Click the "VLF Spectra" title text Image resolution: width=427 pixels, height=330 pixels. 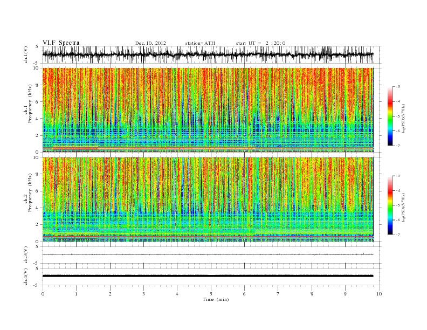pyautogui.click(x=61, y=43)
